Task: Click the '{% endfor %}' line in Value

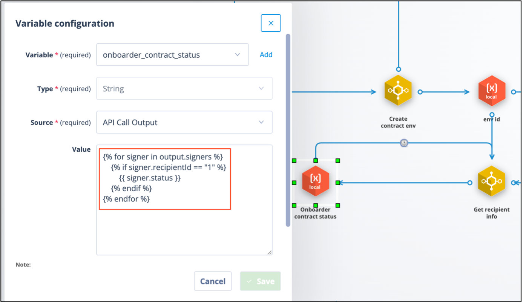Action: (126, 198)
